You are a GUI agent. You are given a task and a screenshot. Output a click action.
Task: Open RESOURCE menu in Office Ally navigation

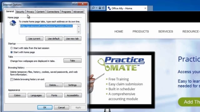(x=191, y=31)
